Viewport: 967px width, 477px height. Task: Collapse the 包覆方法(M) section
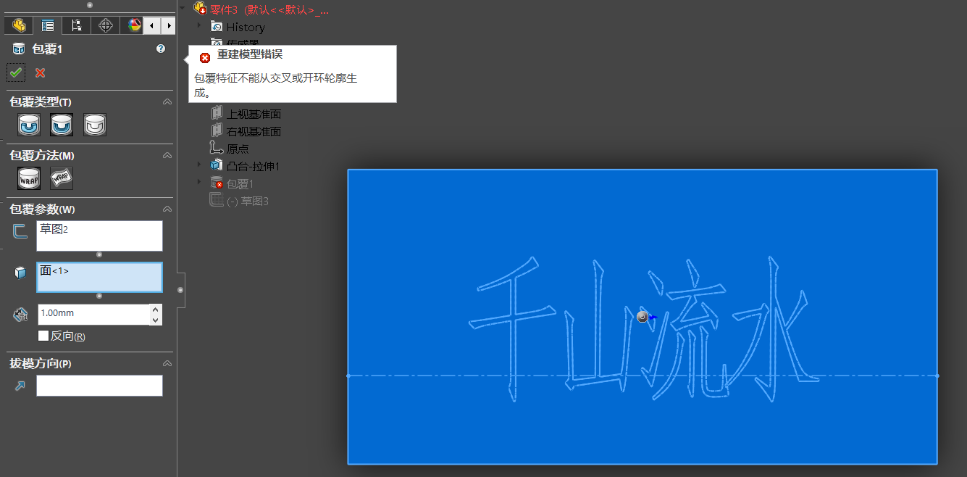167,156
